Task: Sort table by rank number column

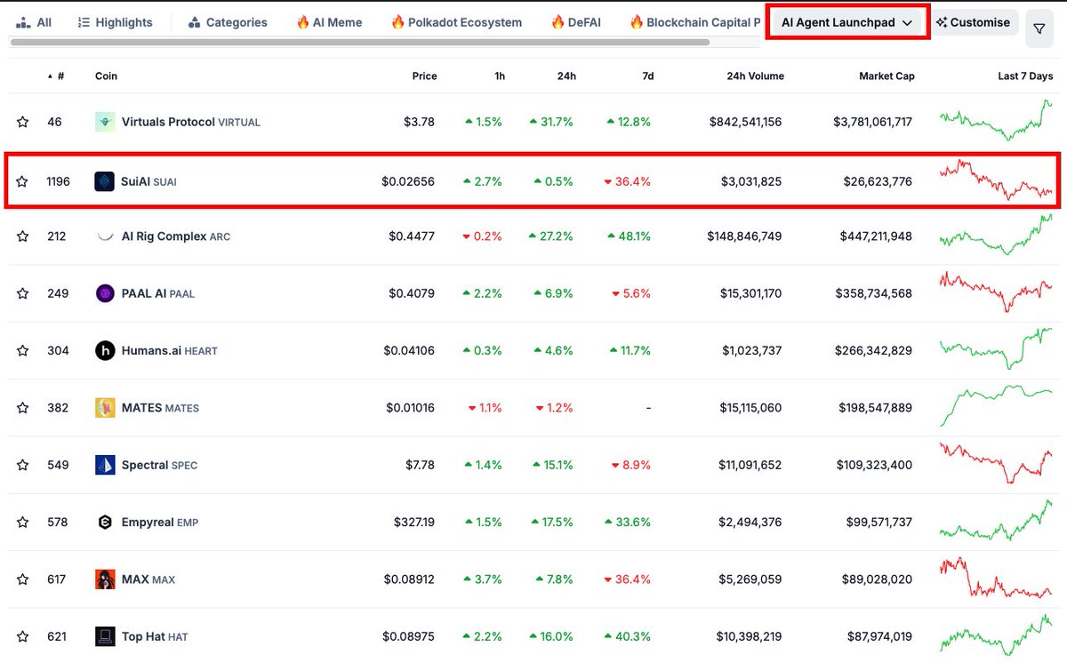Action: (x=57, y=76)
